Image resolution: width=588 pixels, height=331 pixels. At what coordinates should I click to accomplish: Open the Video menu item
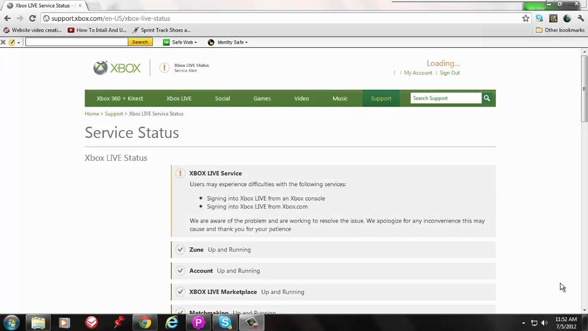coord(301,98)
